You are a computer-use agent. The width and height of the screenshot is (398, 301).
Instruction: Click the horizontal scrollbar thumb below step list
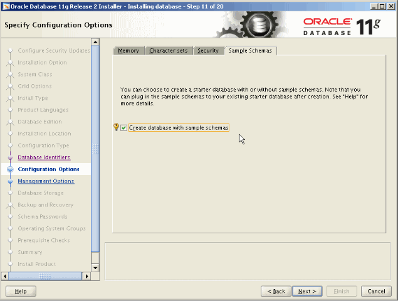point(45,276)
